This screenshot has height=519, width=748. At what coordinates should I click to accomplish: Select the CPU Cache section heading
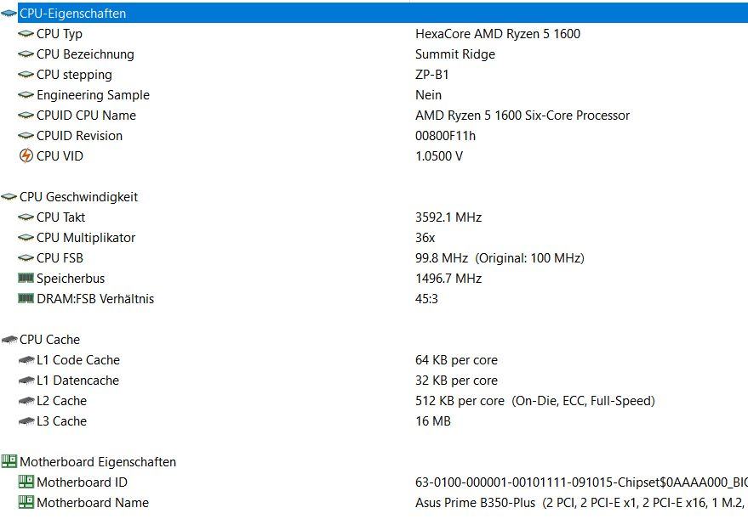49,340
